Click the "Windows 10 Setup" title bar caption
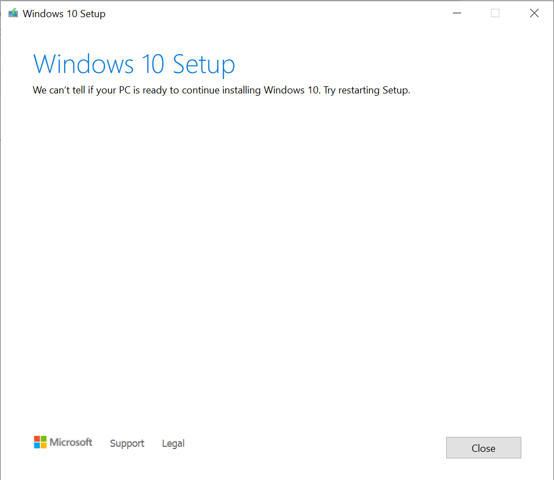The image size is (554, 480). coord(64,14)
